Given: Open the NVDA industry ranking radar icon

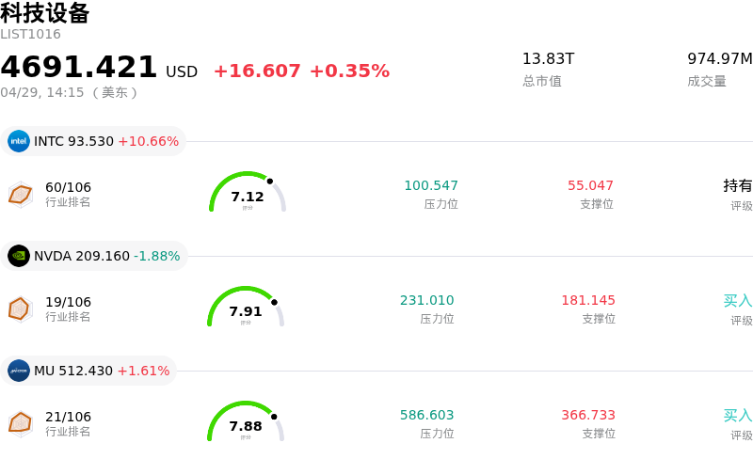Looking at the screenshot, I should [21, 309].
